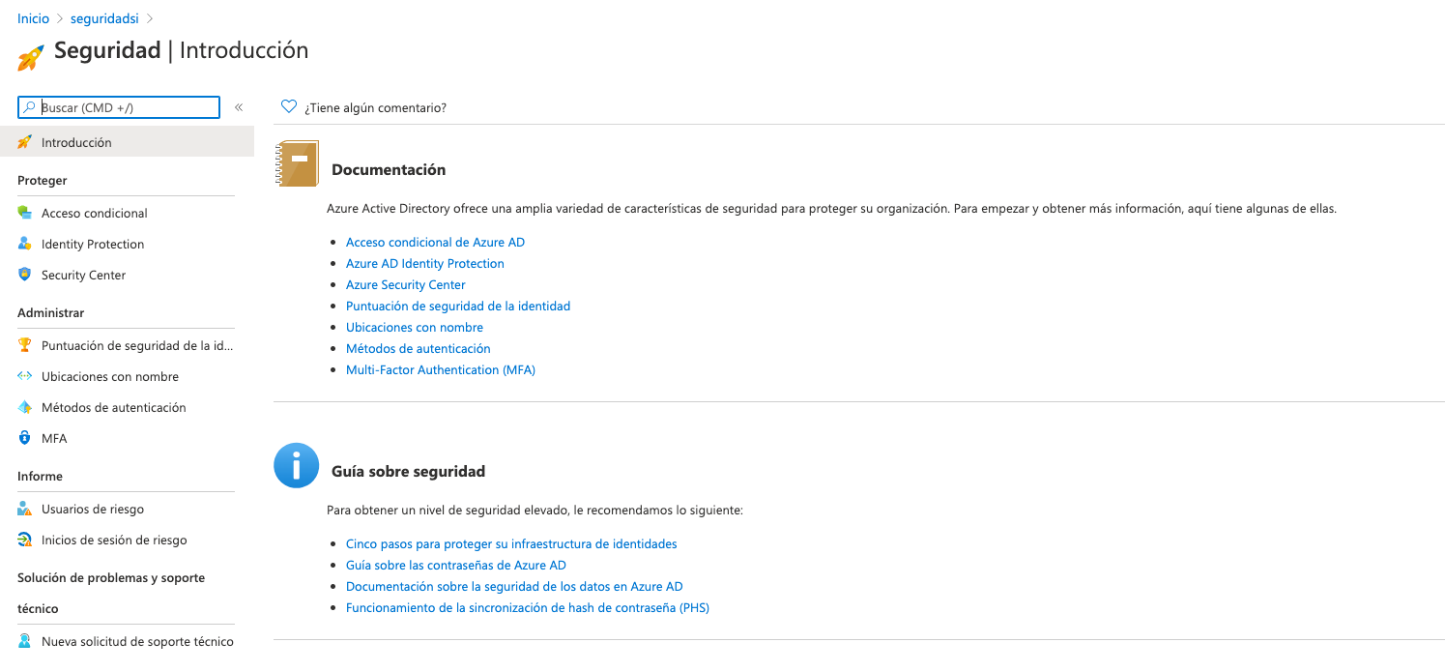Click the Acceso condicional shield icon

coord(25,213)
